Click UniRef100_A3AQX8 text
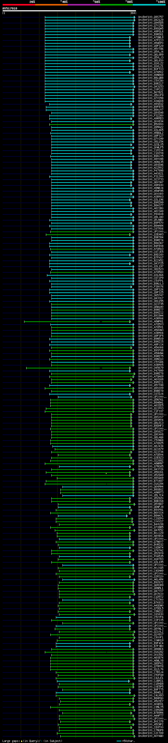This screenshot has width=168, height=743. point(151,101)
